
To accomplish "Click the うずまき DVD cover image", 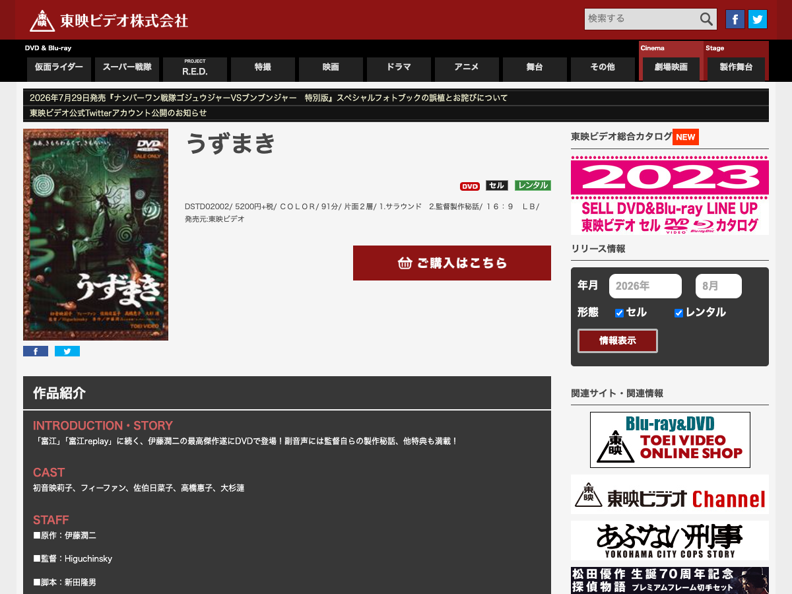I will pos(96,234).
